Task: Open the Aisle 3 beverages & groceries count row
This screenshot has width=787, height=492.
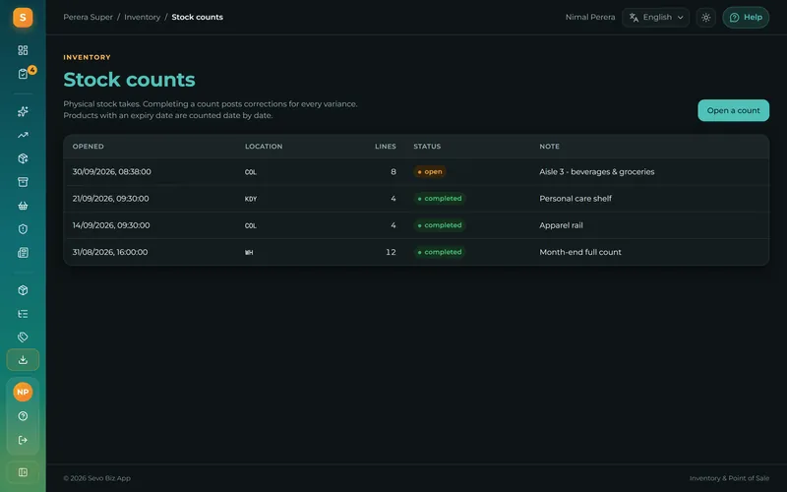Action: click(416, 171)
